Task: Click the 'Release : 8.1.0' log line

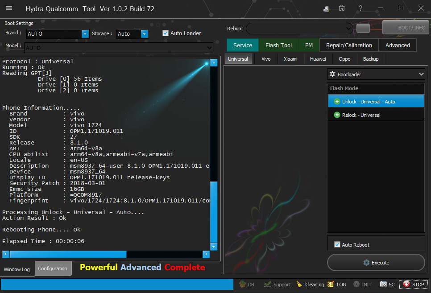Action: coord(49,142)
